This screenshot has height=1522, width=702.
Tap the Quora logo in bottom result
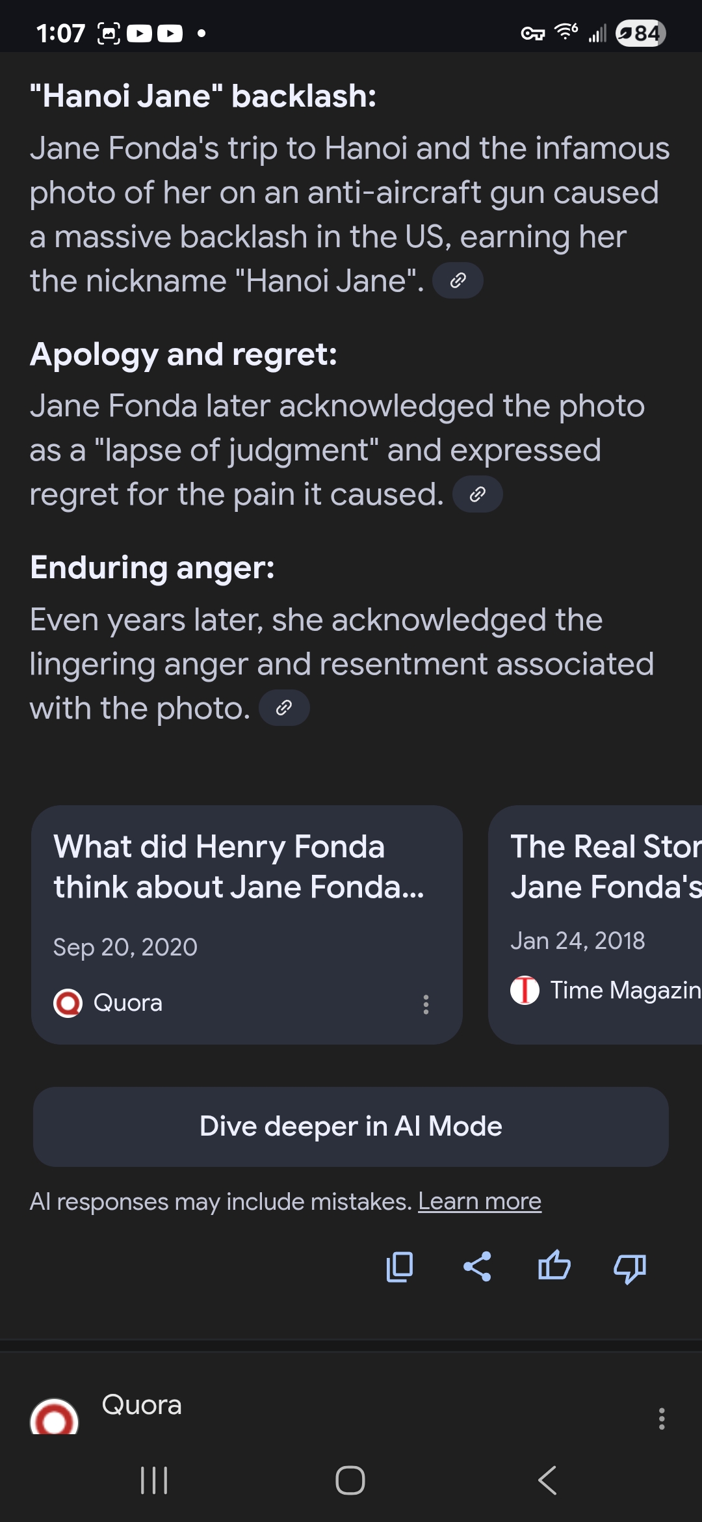[x=55, y=1418]
